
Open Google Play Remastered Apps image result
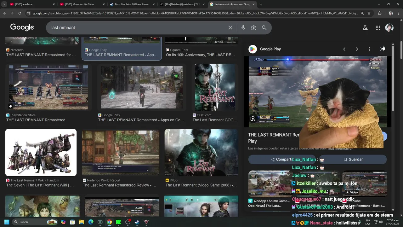coord(142,88)
